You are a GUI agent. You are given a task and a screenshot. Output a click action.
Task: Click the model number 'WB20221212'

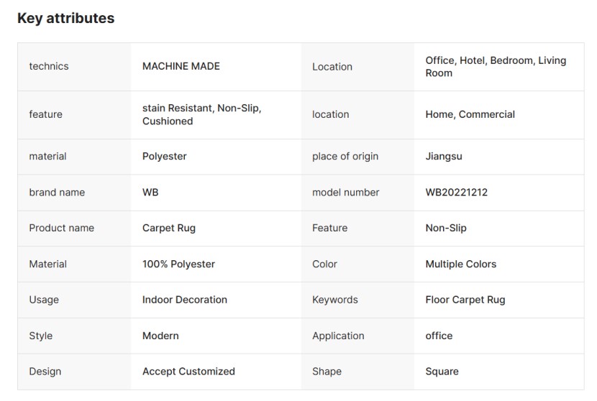click(457, 193)
